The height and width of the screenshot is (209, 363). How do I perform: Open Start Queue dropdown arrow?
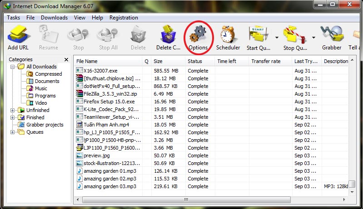click(277, 38)
